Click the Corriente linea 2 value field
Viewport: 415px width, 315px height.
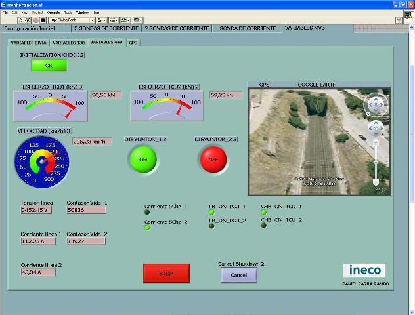click(38, 272)
